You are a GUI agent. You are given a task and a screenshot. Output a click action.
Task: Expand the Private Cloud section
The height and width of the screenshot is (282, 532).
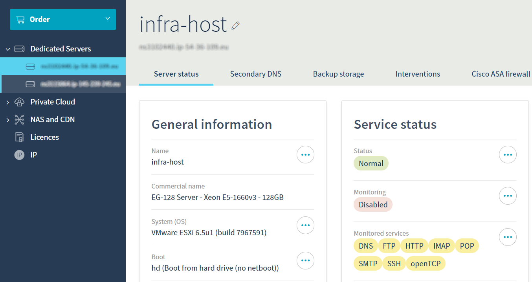click(7, 102)
